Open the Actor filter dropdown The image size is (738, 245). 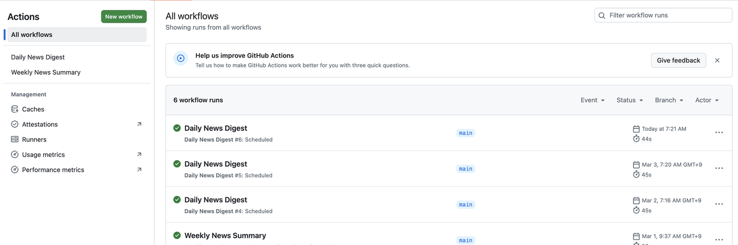(x=707, y=100)
